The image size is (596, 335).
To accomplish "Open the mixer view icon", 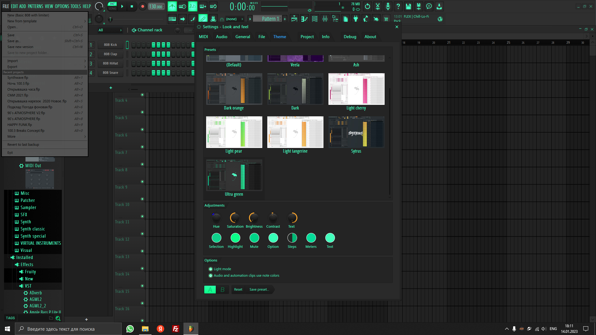I will (x=325, y=19).
